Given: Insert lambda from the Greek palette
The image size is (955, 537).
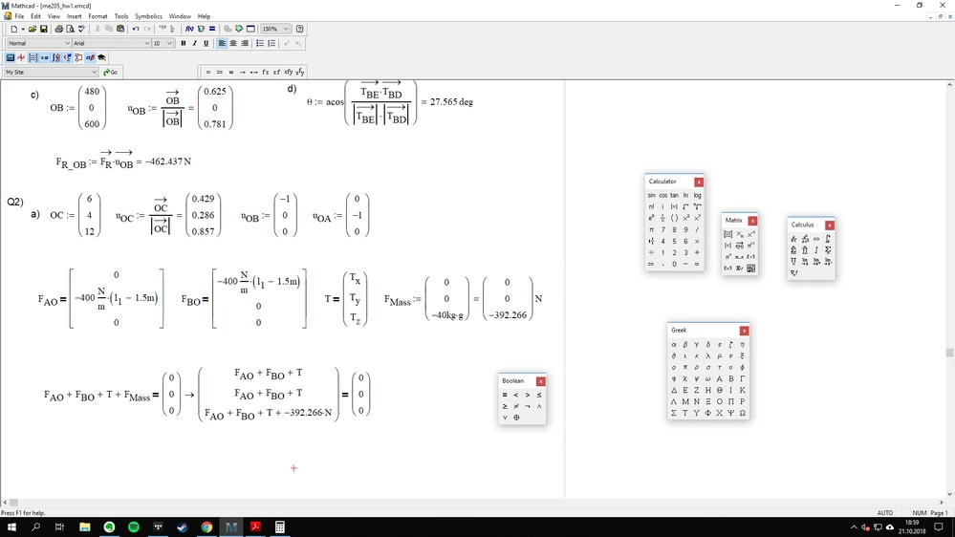Looking at the screenshot, I should click(x=707, y=355).
